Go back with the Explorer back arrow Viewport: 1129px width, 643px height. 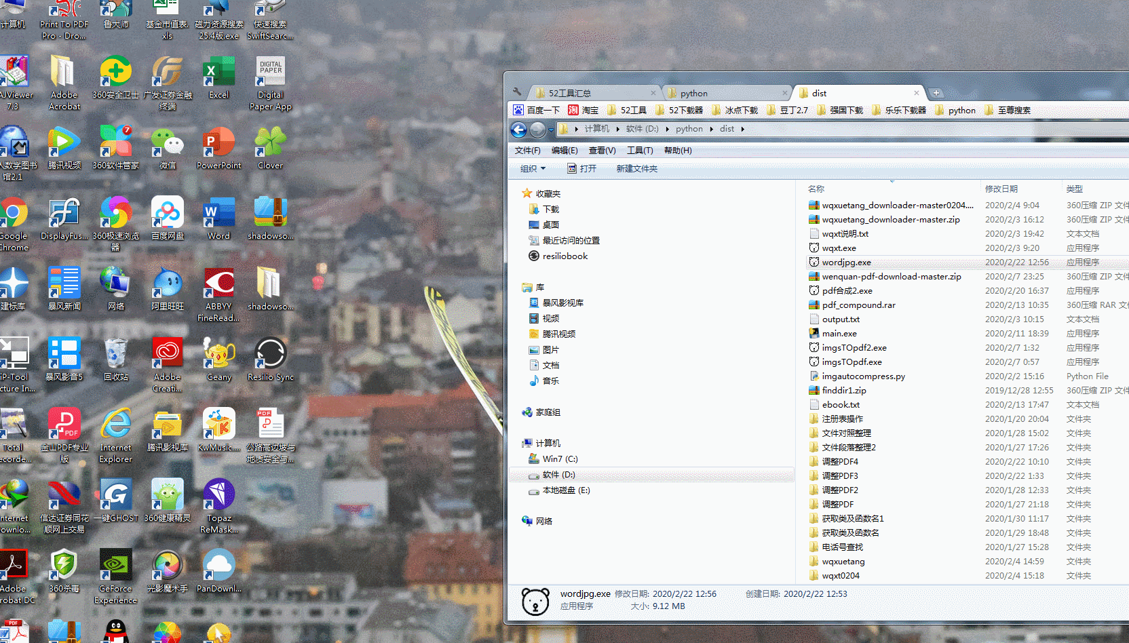coord(519,130)
